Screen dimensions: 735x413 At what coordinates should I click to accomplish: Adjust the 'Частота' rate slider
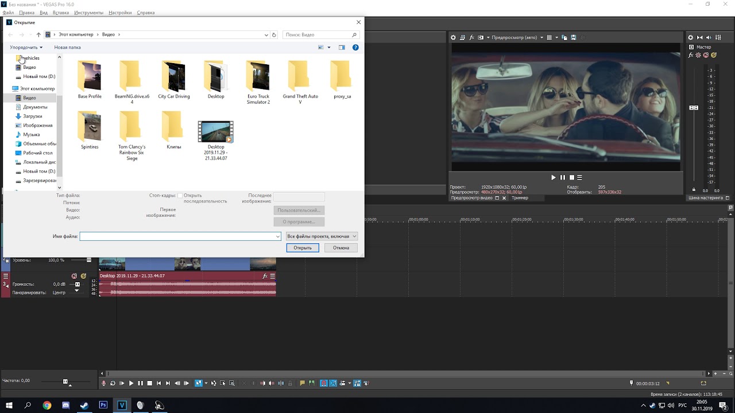(65, 381)
